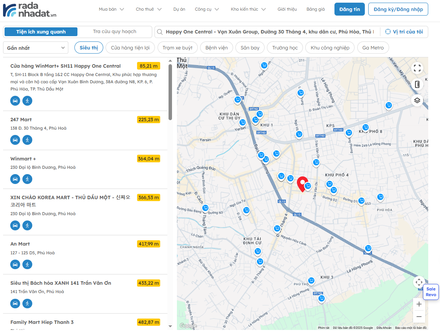Viewport: 440px width, 333px height.
Task: Expand the Cho thuê menu
Action: tap(148, 9)
